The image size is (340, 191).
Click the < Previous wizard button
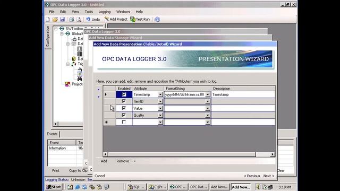(x=252, y=176)
